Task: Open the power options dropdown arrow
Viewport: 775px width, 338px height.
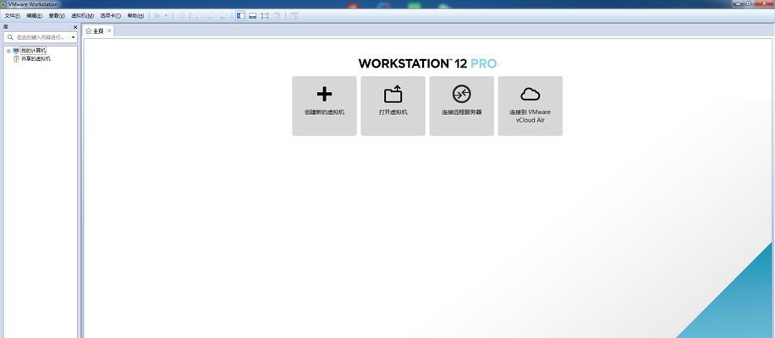Action: [x=166, y=16]
